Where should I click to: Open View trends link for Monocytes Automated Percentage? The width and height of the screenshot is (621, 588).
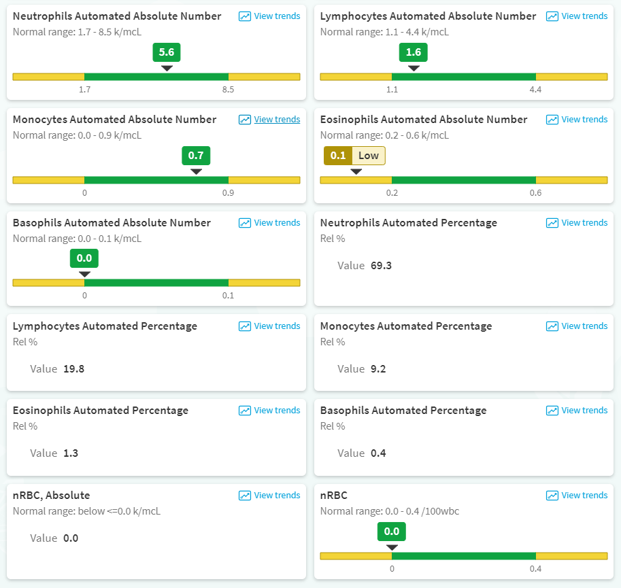click(x=584, y=326)
